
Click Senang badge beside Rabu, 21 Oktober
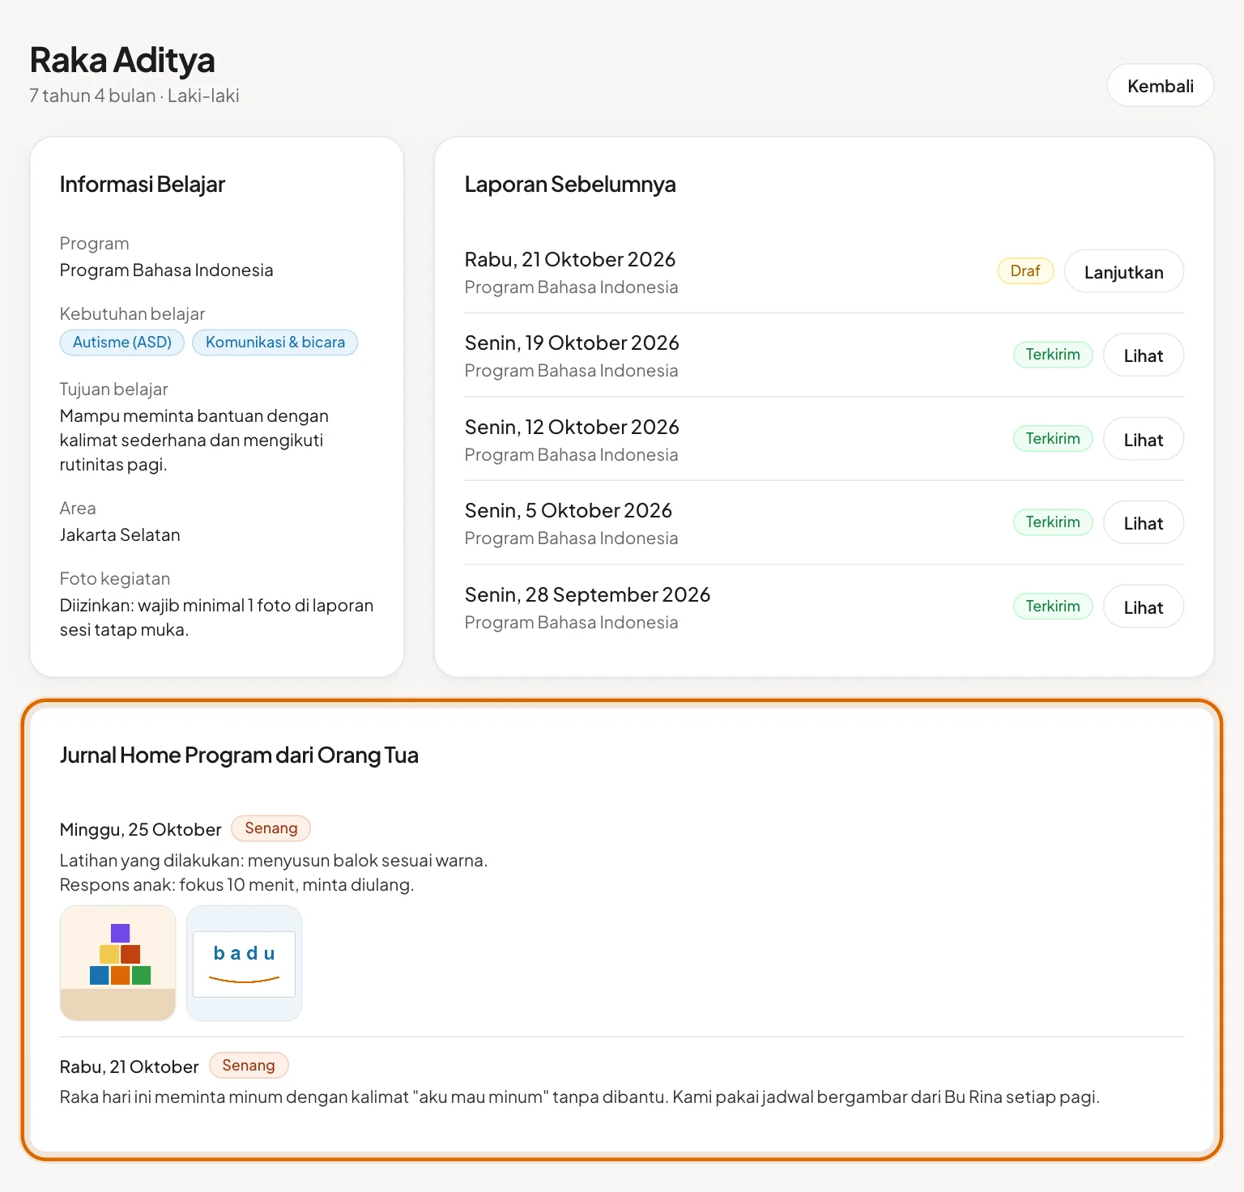249,1066
